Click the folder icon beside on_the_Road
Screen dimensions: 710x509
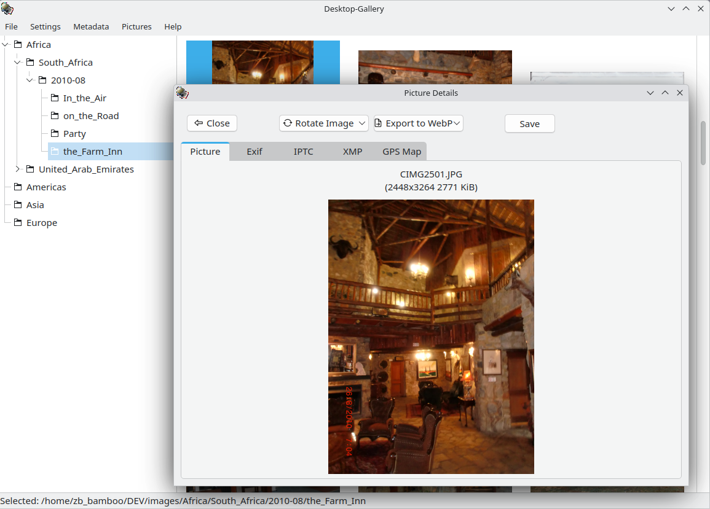coord(54,116)
